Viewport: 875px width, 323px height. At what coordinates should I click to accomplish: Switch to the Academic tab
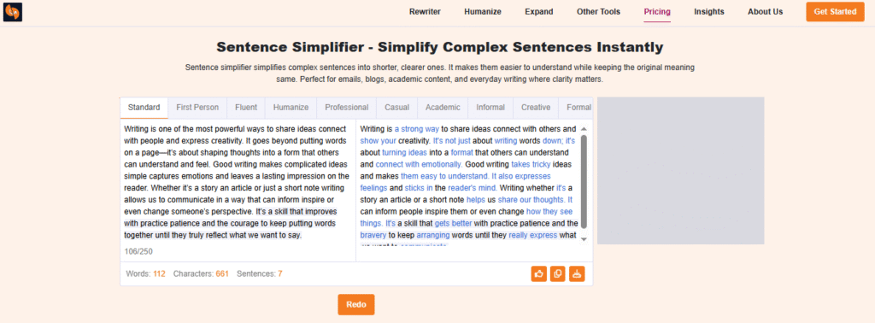[443, 108]
